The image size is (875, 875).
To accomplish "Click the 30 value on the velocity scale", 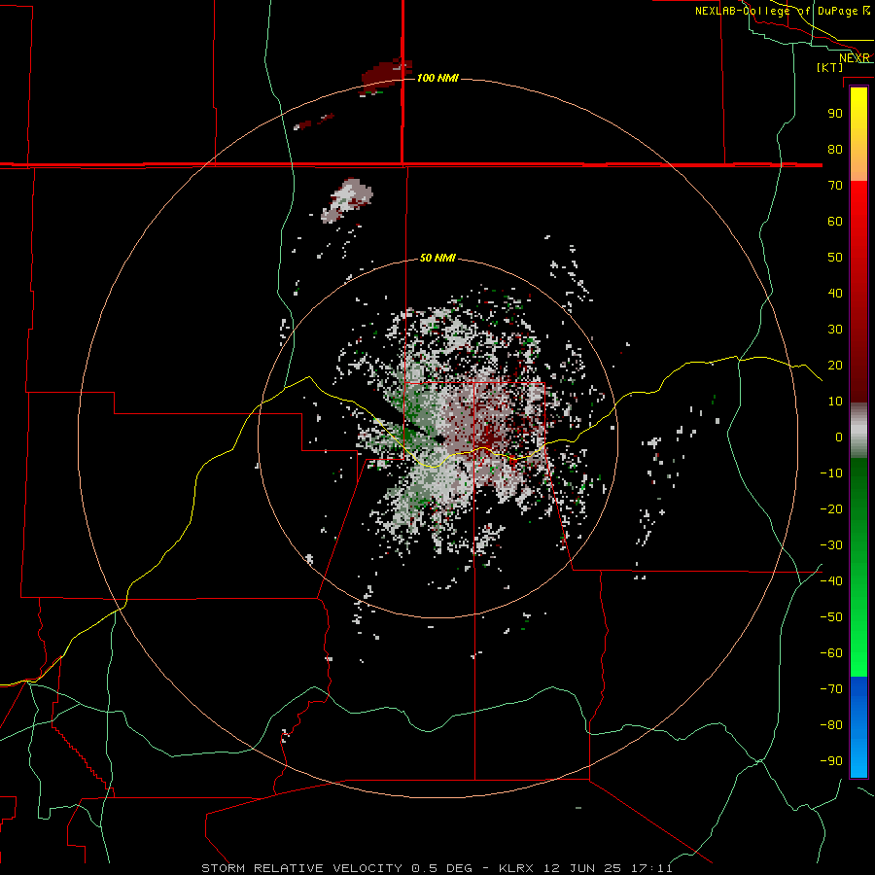I will click(x=835, y=330).
